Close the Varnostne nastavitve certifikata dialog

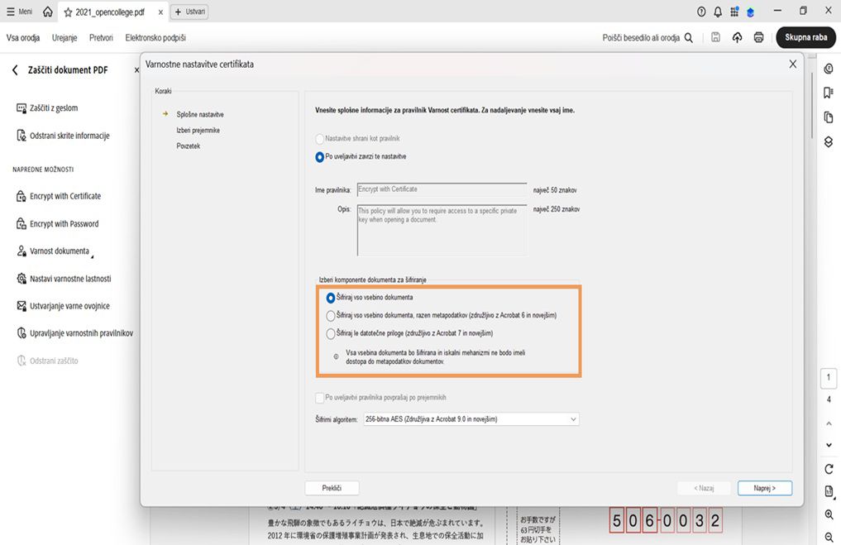(792, 65)
